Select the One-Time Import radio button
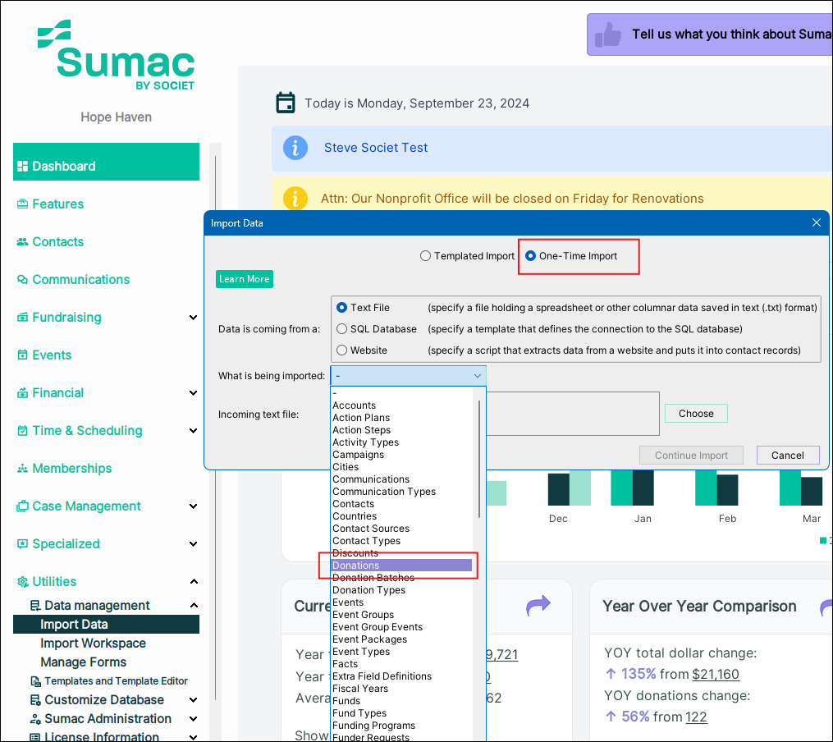 [x=530, y=256]
